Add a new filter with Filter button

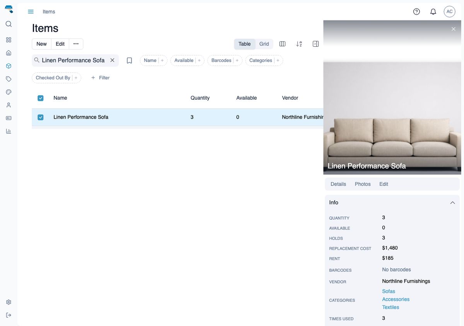click(100, 78)
